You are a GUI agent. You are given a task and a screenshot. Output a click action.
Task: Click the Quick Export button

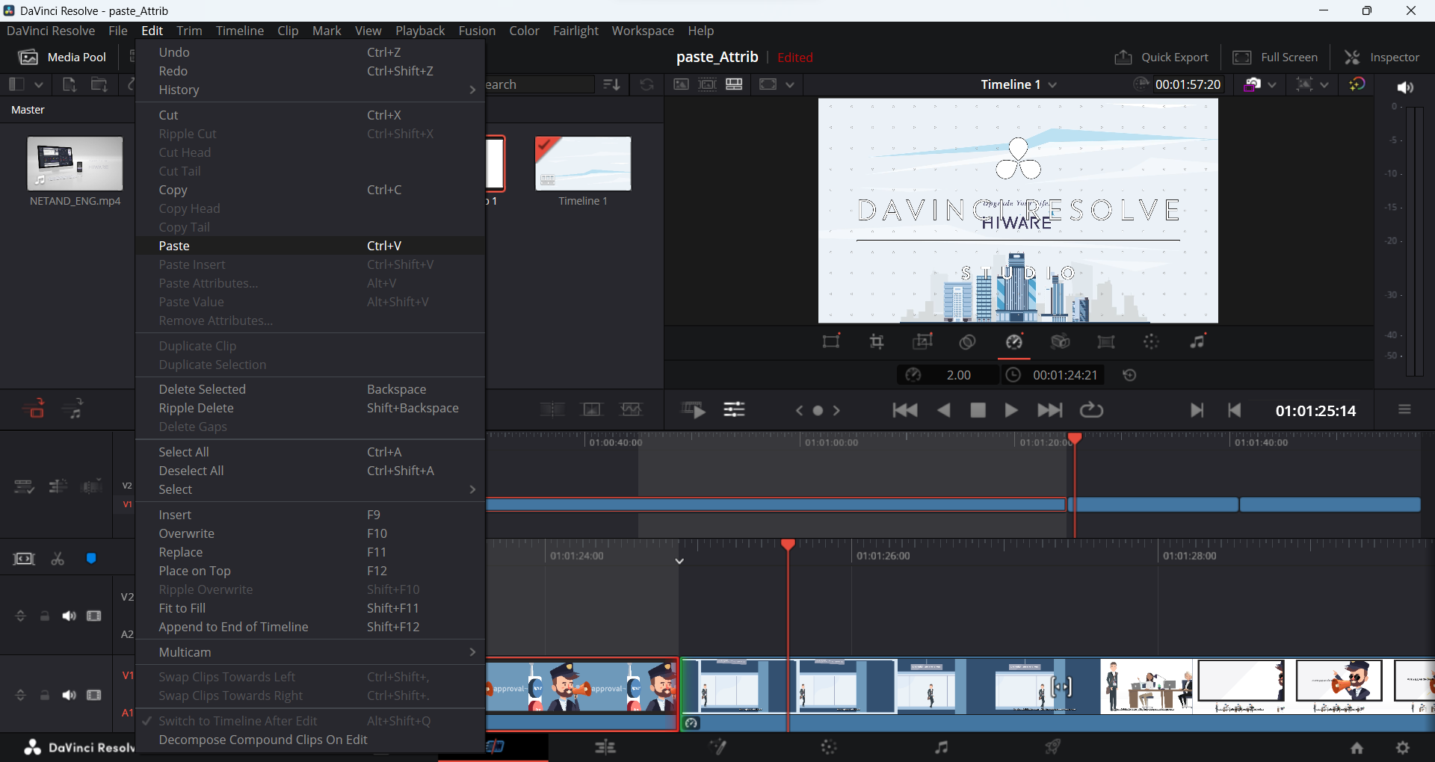[x=1161, y=58]
